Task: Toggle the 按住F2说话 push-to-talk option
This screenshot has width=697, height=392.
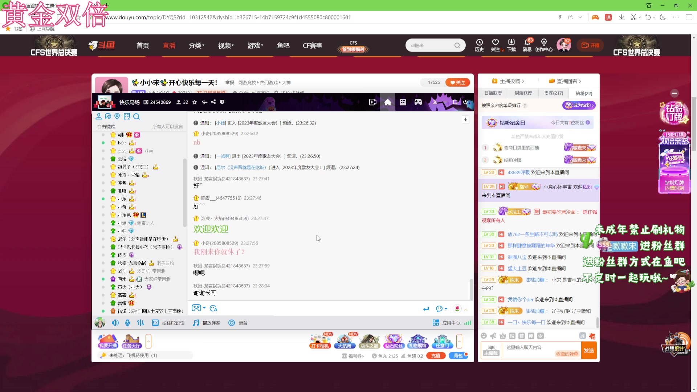Action: [168, 323]
